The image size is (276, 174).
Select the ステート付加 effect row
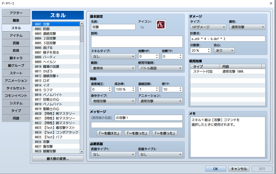pyautogui.click(x=228, y=72)
